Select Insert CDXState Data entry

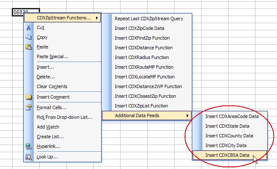pos(227,126)
